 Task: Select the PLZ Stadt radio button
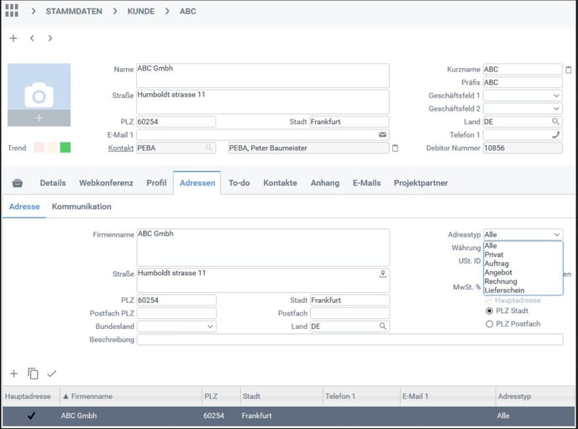490,311
